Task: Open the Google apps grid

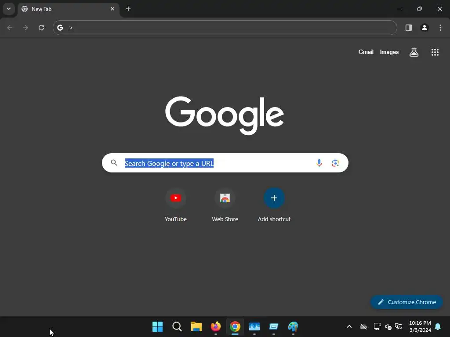Action: (x=435, y=52)
